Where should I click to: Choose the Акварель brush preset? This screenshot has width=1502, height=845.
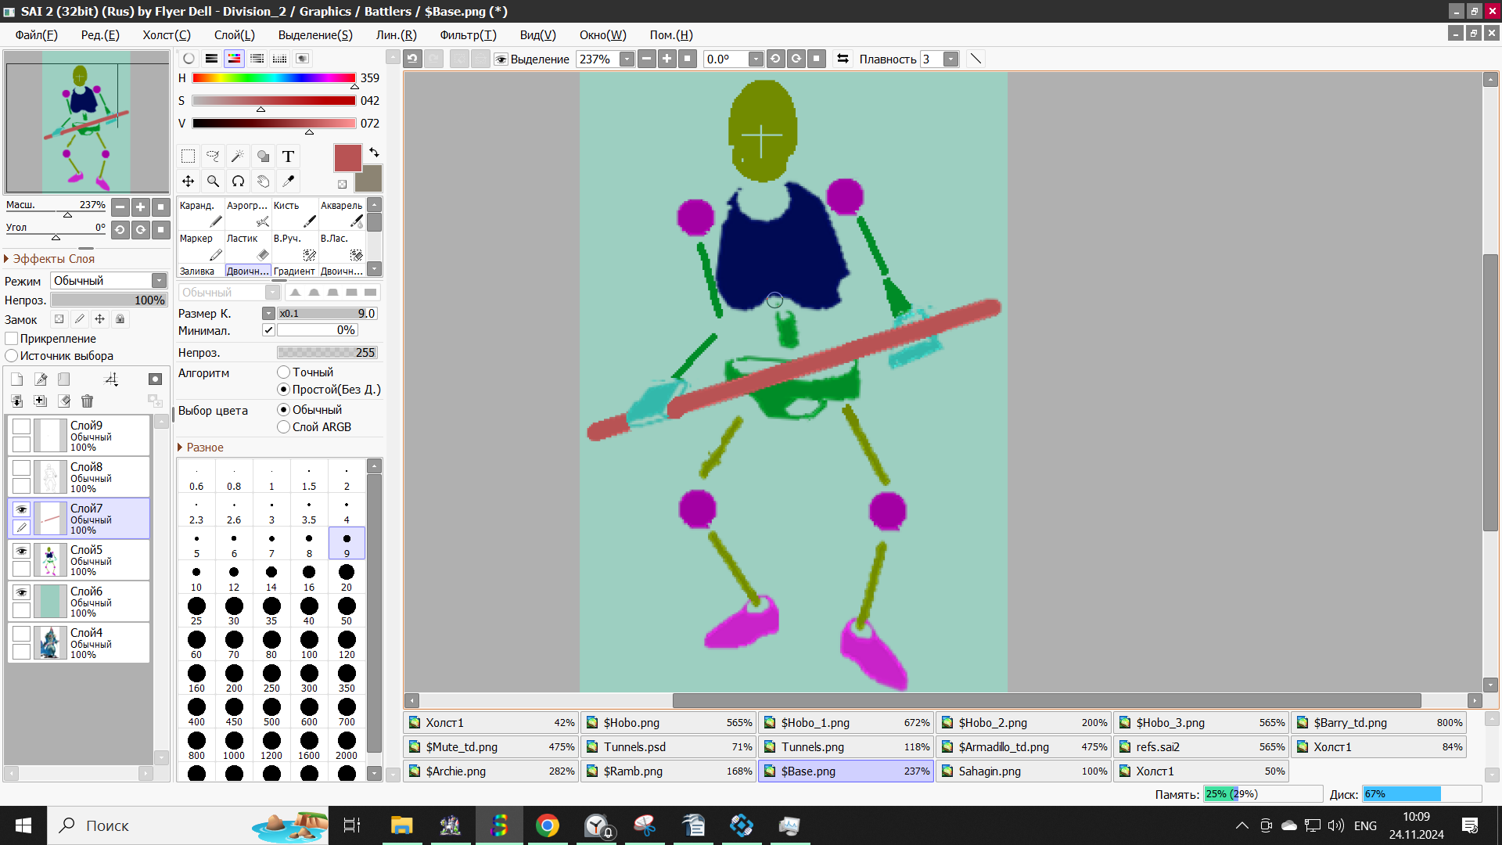tap(343, 214)
